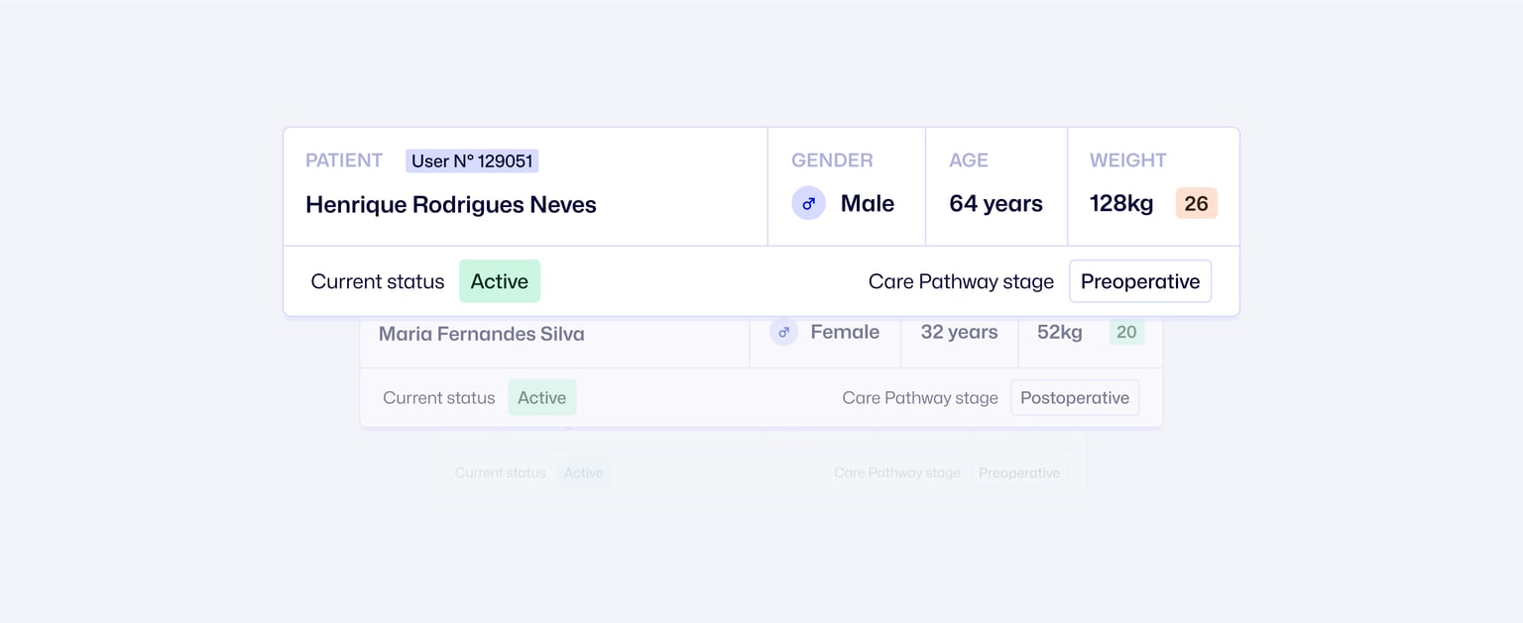Expand the third patient card's Preoperative stage
The image size is (1523, 623).
pyautogui.click(x=1019, y=472)
